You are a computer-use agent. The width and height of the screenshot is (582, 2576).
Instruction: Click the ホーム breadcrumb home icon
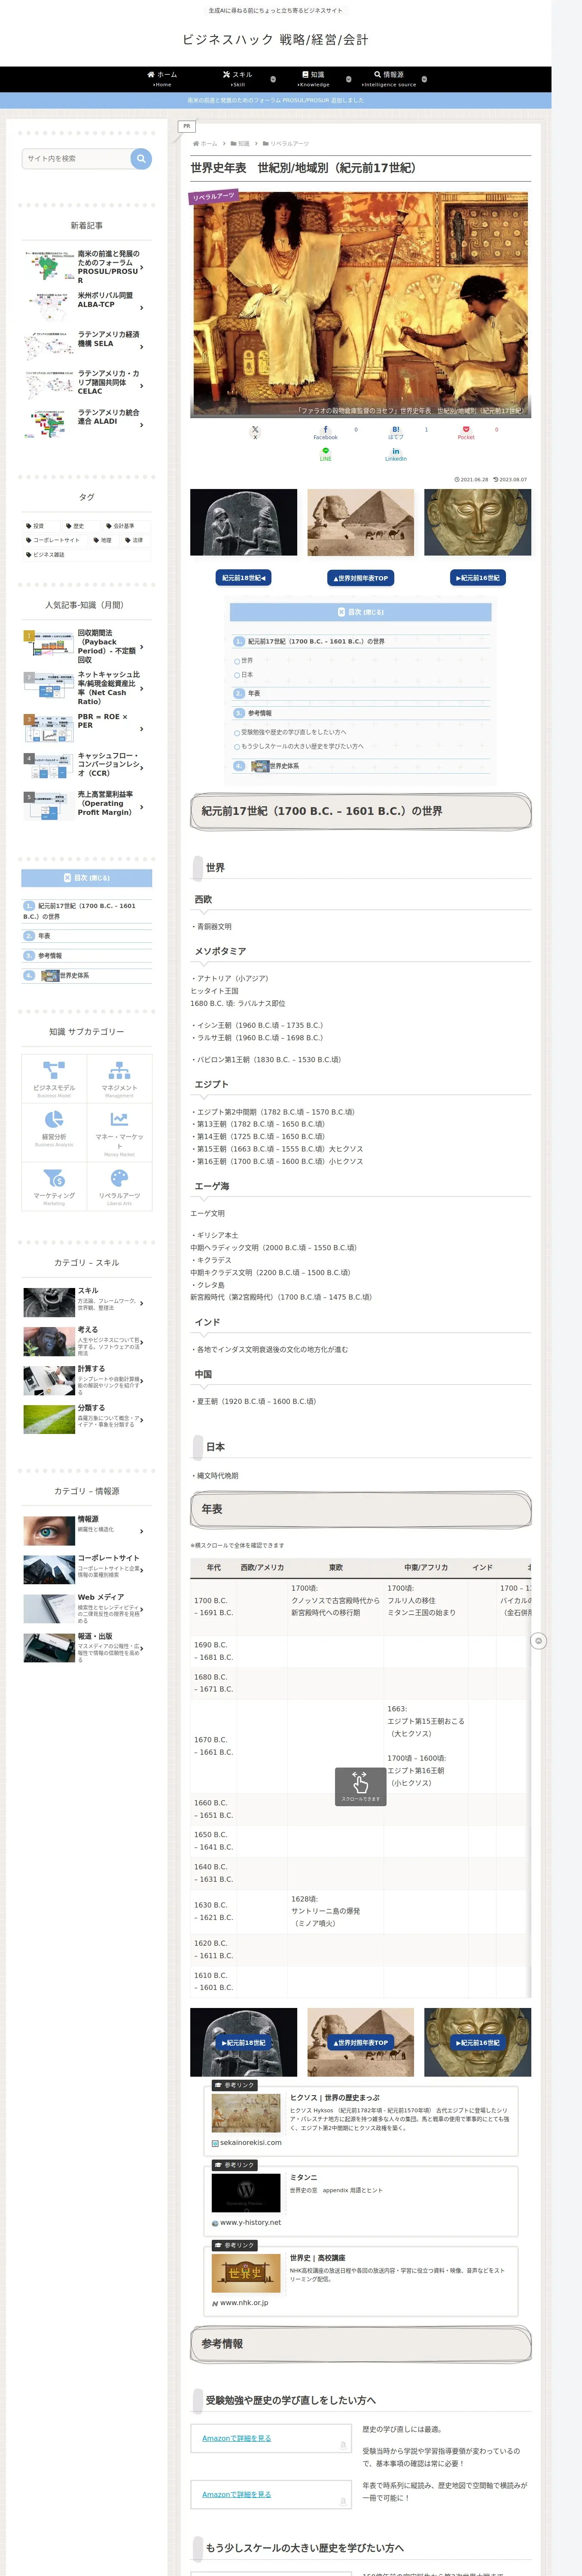point(205,144)
